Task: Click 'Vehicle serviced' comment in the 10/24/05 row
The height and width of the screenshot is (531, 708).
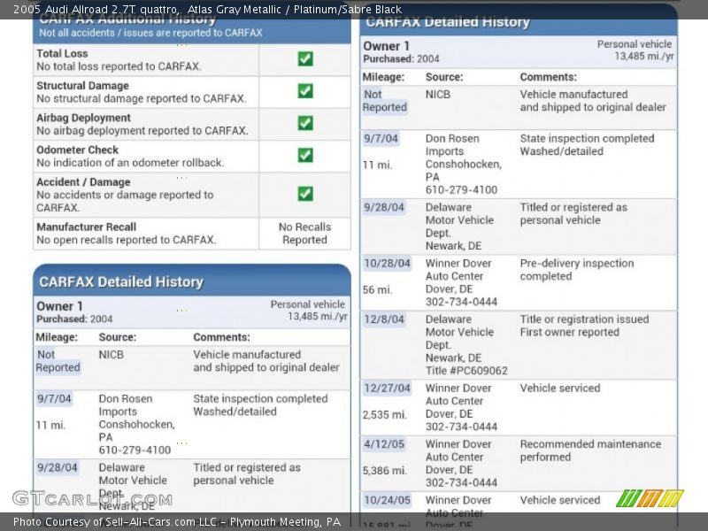Action: tap(560, 500)
